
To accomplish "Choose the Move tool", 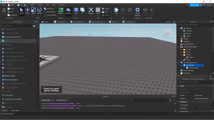I will pos(27,11).
